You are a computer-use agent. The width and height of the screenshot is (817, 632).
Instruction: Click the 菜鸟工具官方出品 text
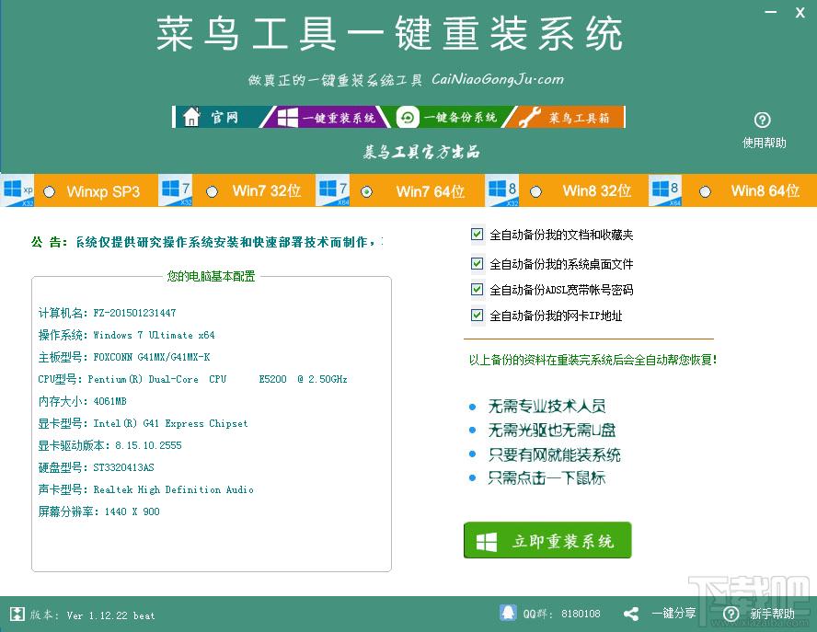click(x=421, y=152)
